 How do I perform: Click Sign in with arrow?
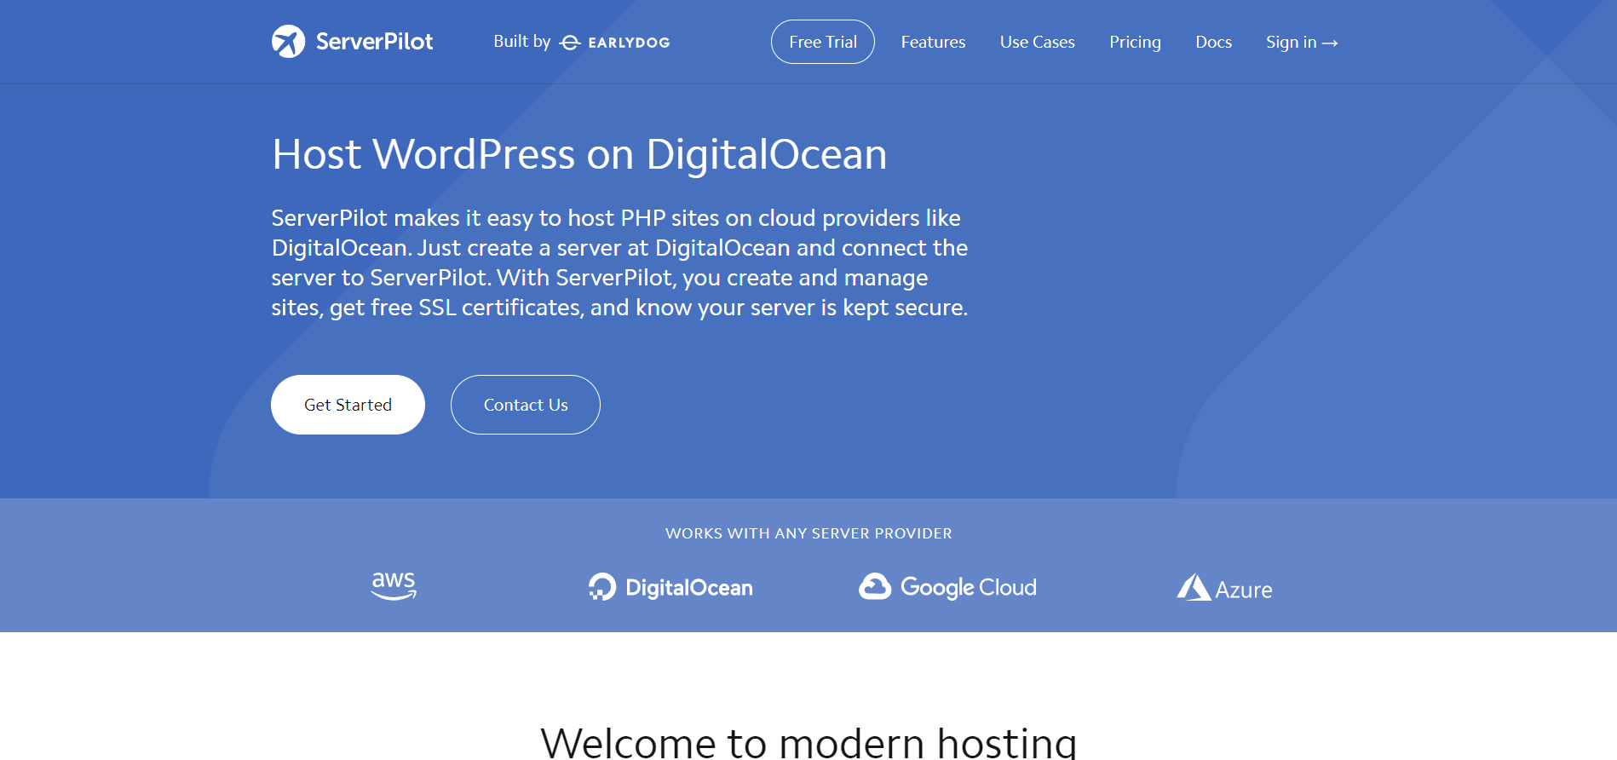point(1302,42)
